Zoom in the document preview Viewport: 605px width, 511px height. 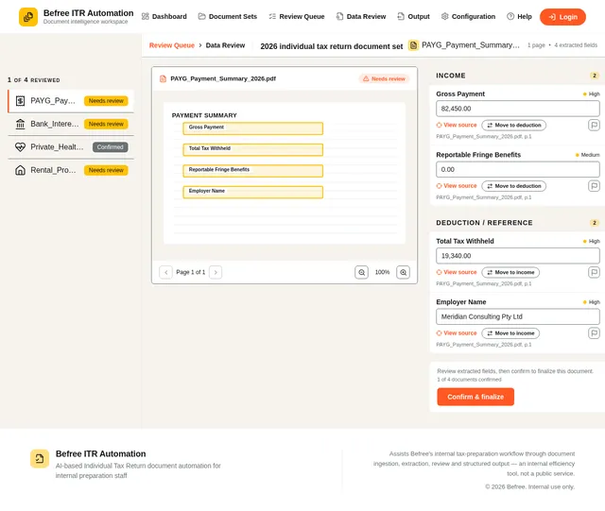[404, 272]
